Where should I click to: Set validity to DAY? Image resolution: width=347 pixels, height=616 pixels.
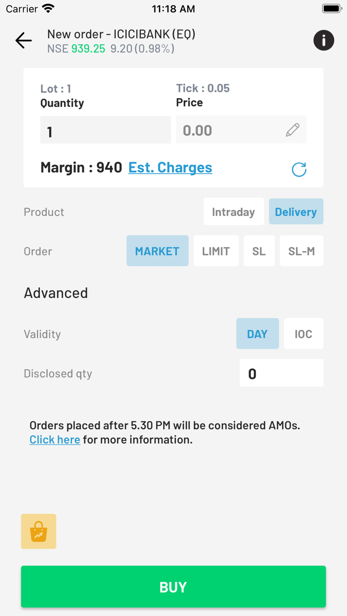point(257,334)
